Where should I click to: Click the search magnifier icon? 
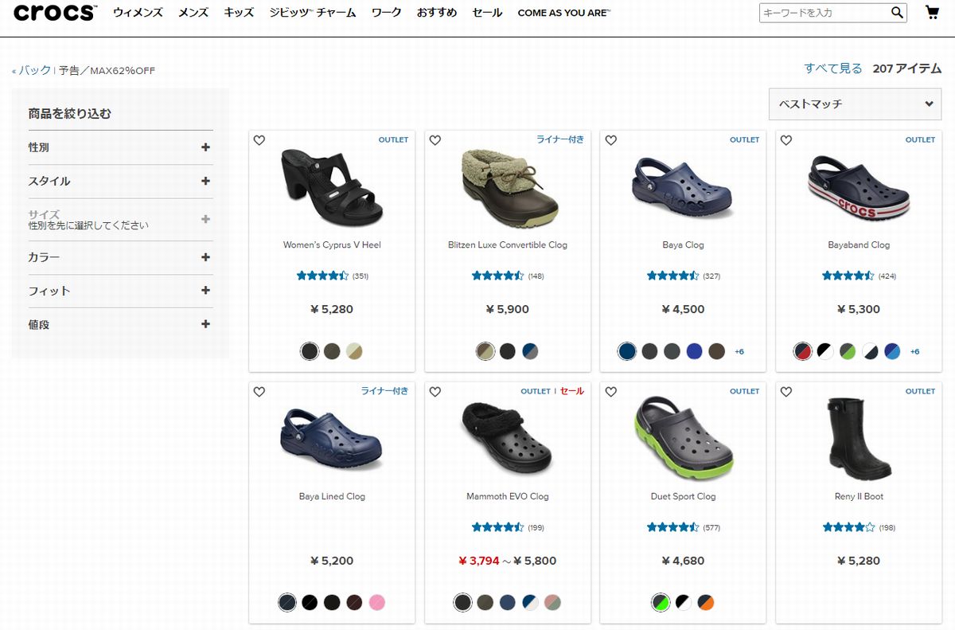[x=897, y=13]
